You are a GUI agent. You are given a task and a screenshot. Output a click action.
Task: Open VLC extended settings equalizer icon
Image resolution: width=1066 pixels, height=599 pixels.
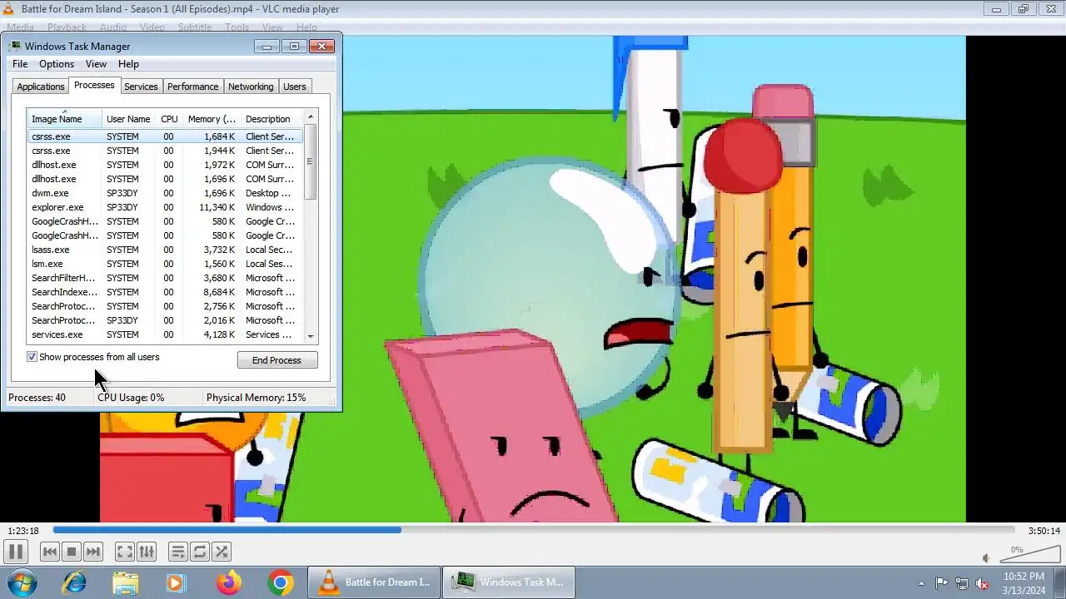(146, 552)
